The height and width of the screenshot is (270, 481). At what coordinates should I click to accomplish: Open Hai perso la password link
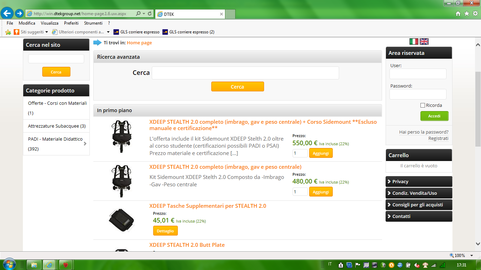pyautogui.click(x=424, y=132)
